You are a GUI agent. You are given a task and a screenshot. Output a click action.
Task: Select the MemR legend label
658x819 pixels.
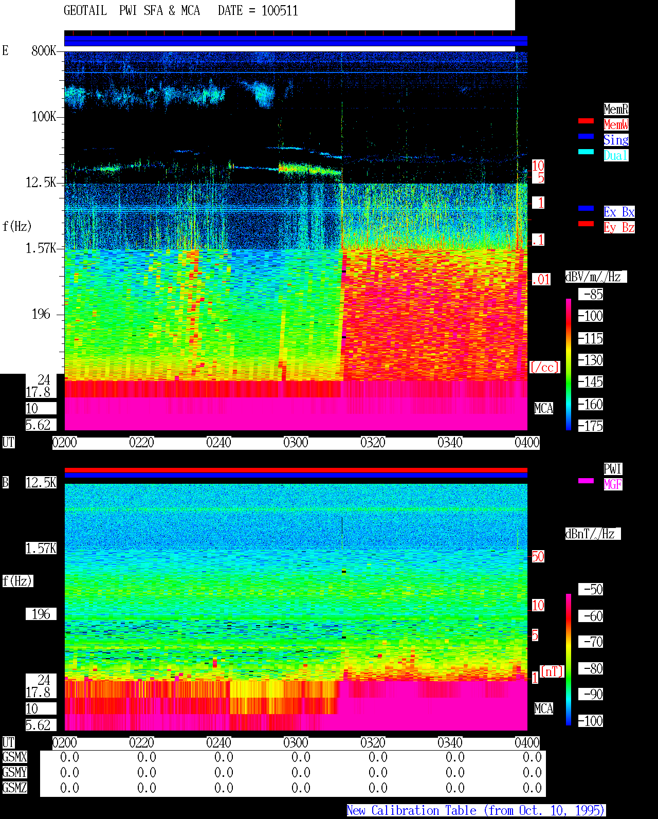616,109
